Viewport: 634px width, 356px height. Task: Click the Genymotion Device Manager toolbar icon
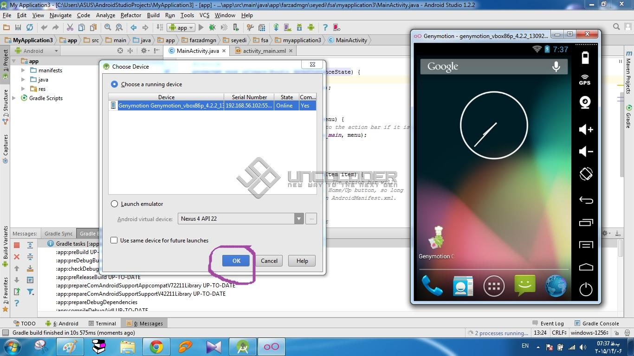336,27
